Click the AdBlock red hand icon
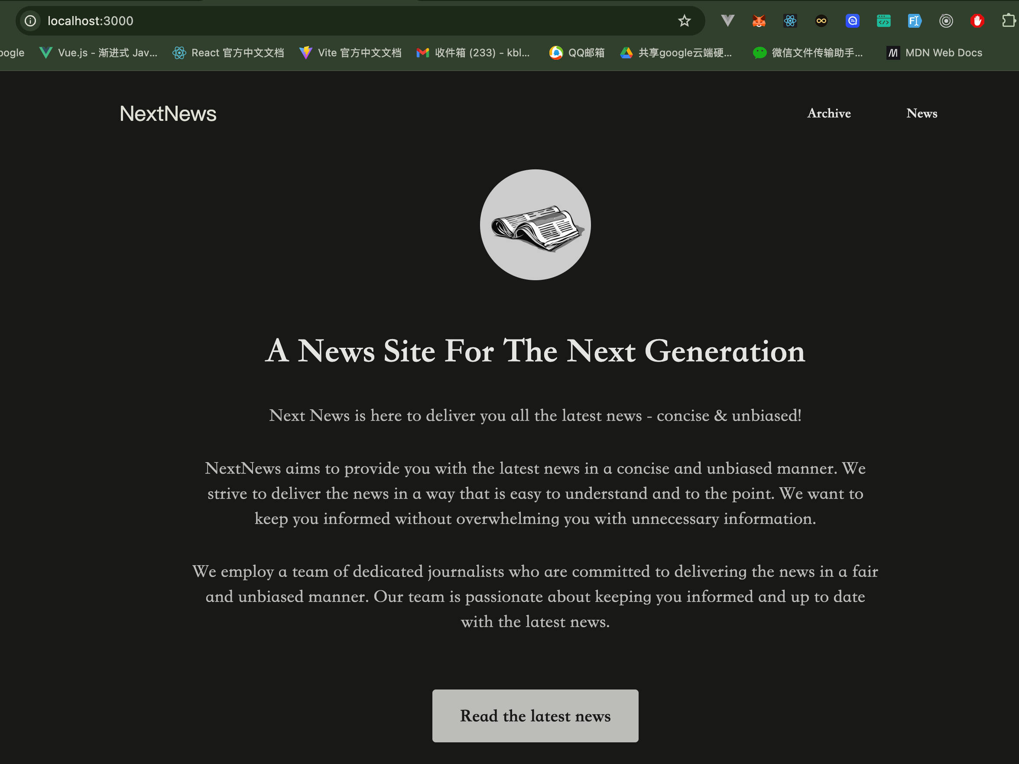This screenshot has width=1019, height=764. tap(977, 21)
